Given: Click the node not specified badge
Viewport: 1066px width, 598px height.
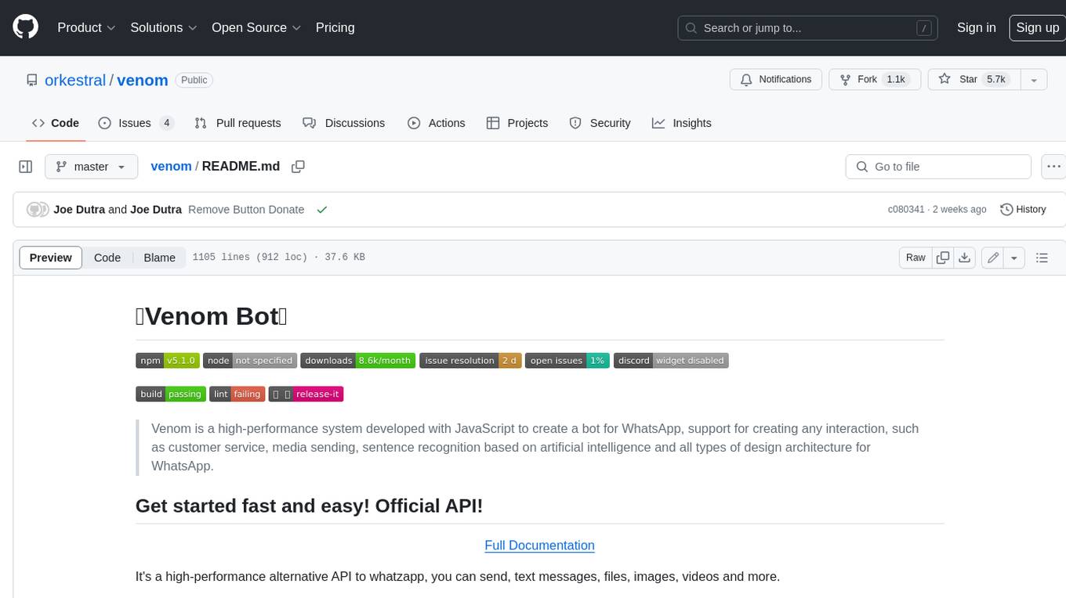Looking at the screenshot, I should click(250, 361).
